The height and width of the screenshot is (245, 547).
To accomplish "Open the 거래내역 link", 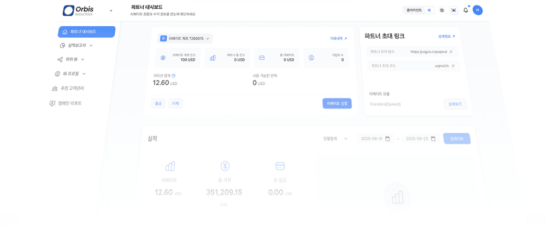I will [338, 39].
